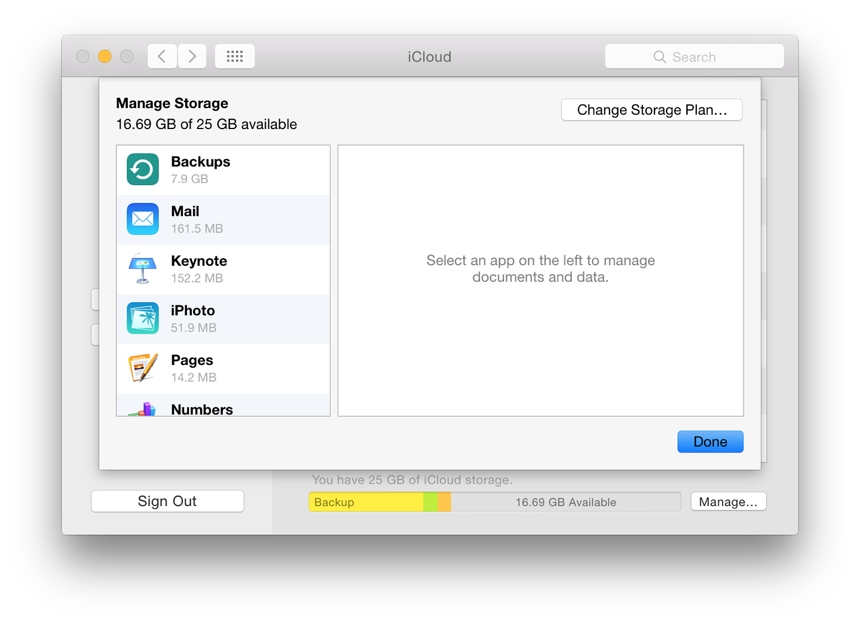
Task: Click the Pages pen icon
Action: pos(143,368)
